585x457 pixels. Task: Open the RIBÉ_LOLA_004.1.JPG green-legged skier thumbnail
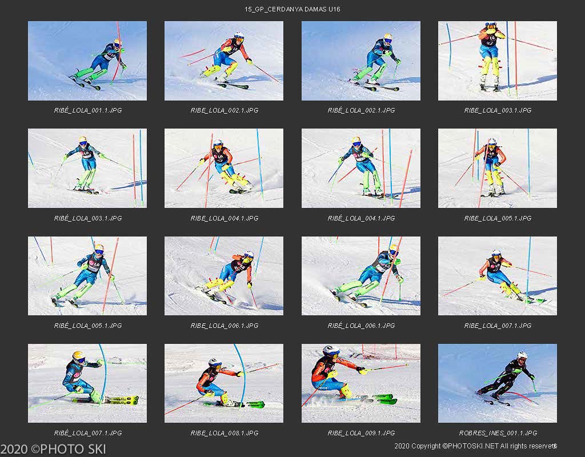pos(361,169)
